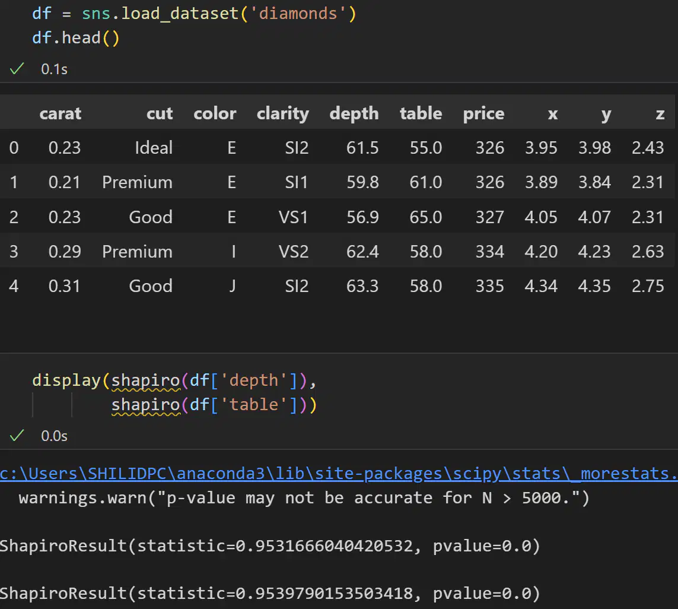Screen dimensions: 678x609
Task: Select clarity cell SI1 in row 1
Action: [x=296, y=182]
